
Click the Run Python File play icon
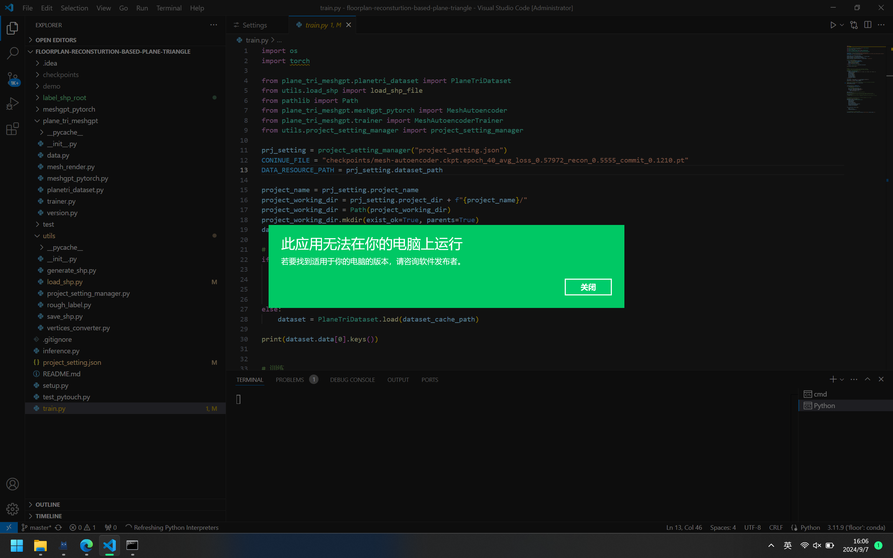coord(833,25)
